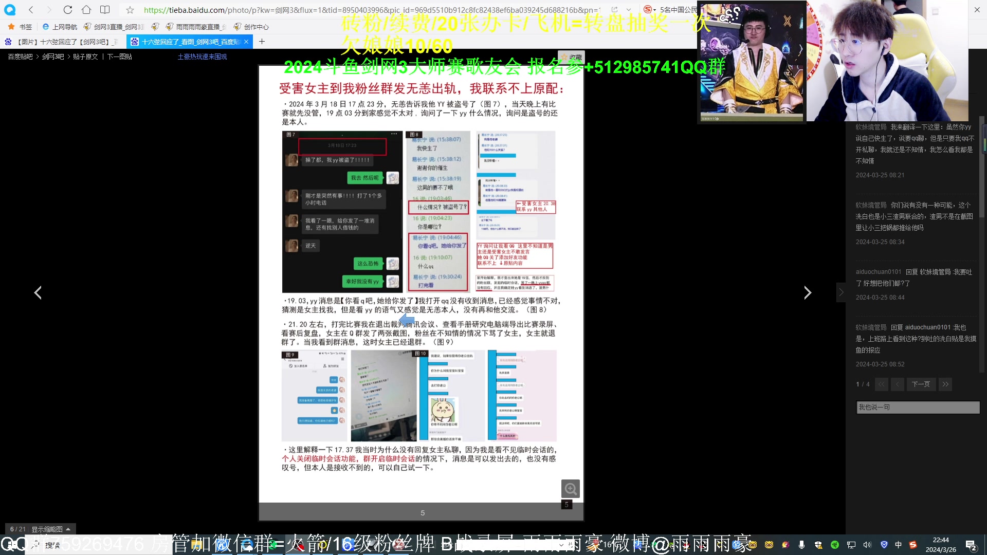Screen dimensions: 987x555
Task: Open the browser home page
Action: pyautogui.click(x=86, y=10)
